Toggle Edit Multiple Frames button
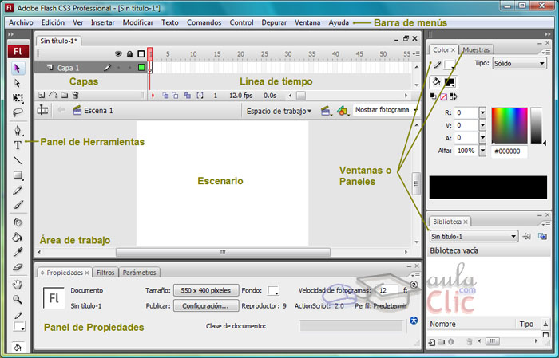This screenshot has width=559, height=358. pos(188,96)
